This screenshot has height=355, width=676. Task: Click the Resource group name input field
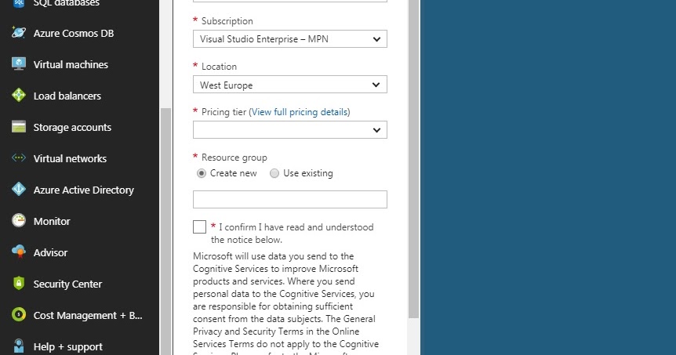(x=289, y=199)
